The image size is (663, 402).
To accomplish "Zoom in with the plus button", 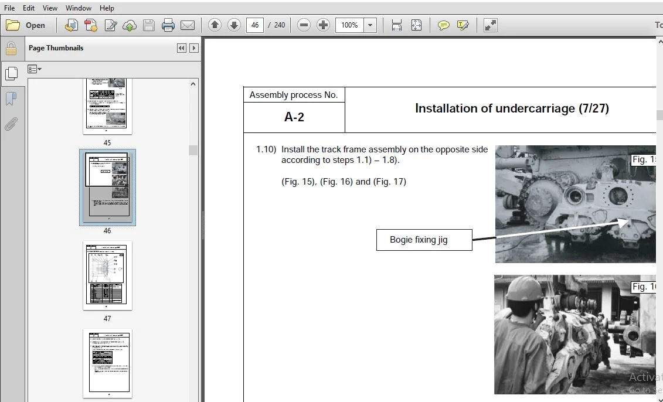I will pos(323,25).
